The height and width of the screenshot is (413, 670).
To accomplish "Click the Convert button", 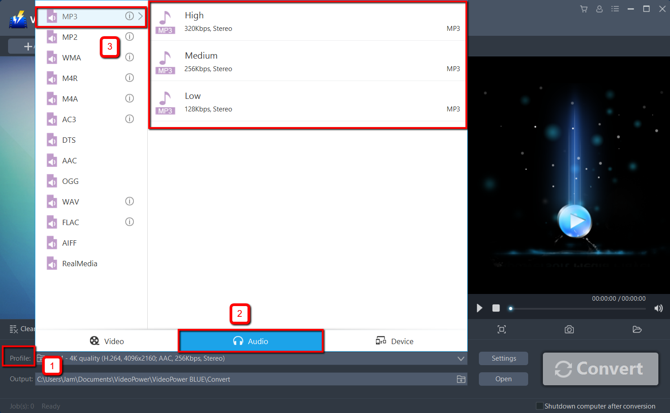I will pos(600,369).
